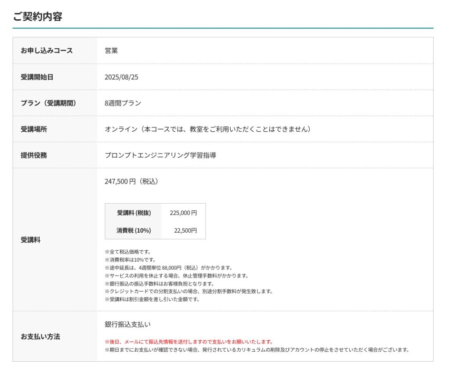The width and height of the screenshot is (450, 371).
Task: Select the お支払い方法 row label
Action: click(x=40, y=337)
